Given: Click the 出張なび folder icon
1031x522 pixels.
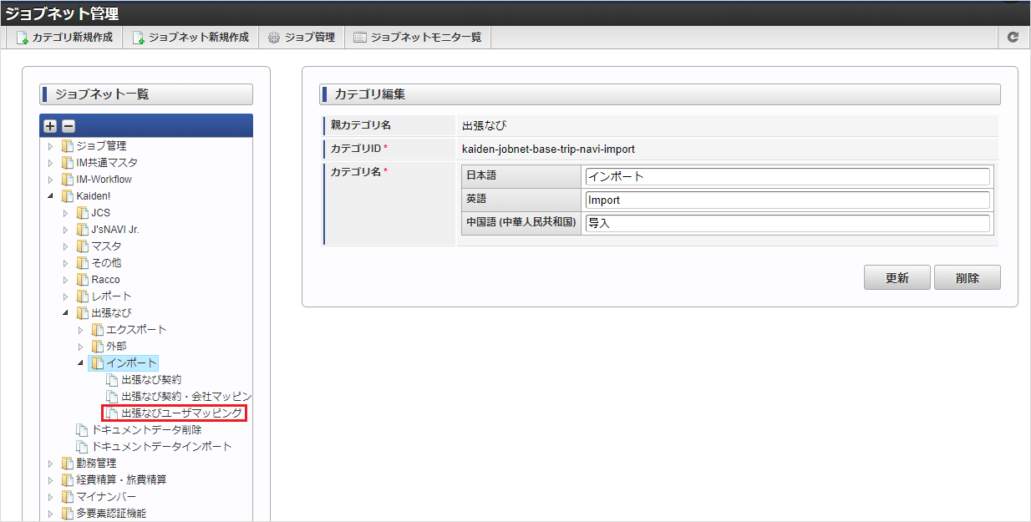Looking at the screenshot, I should (x=82, y=313).
